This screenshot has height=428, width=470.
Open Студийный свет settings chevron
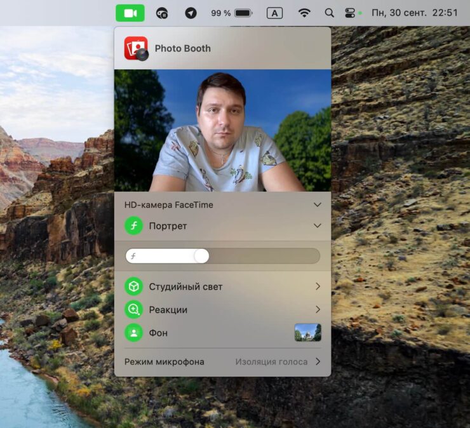(318, 286)
